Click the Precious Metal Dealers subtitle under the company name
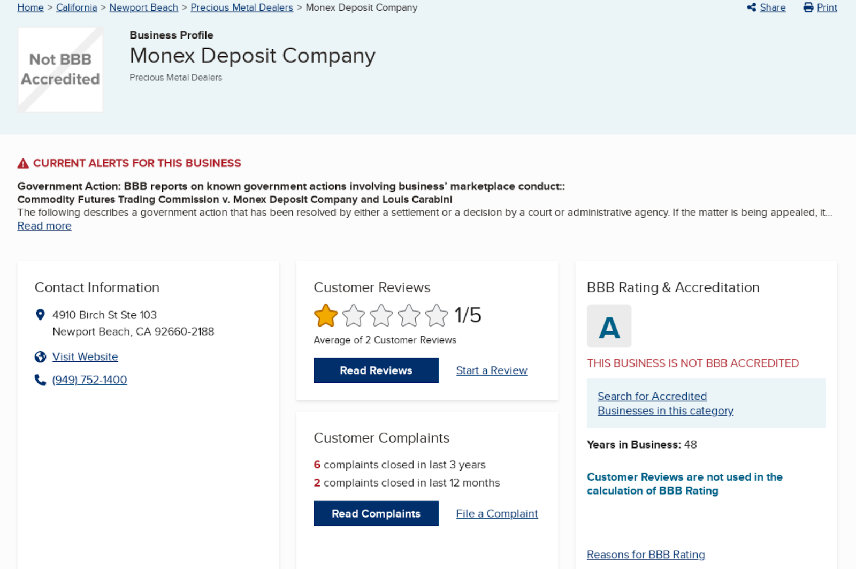 click(x=175, y=78)
